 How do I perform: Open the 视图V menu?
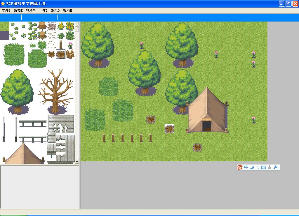(30, 10)
